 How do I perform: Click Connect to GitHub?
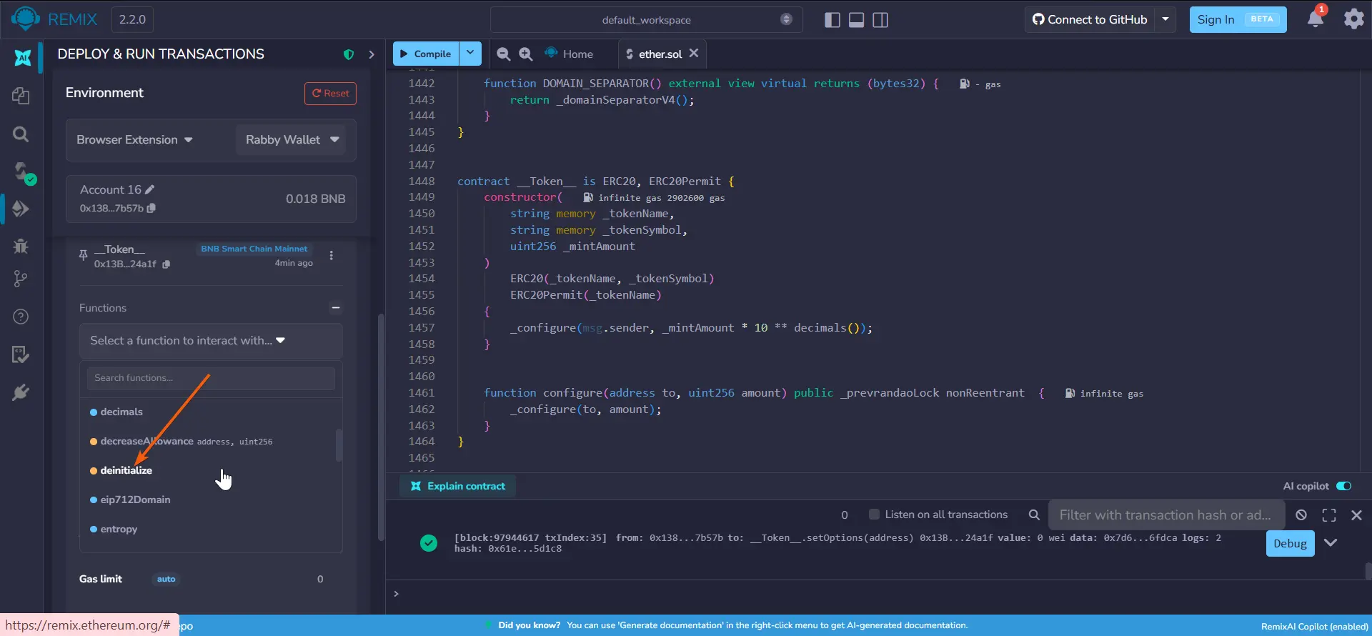click(1090, 19)
